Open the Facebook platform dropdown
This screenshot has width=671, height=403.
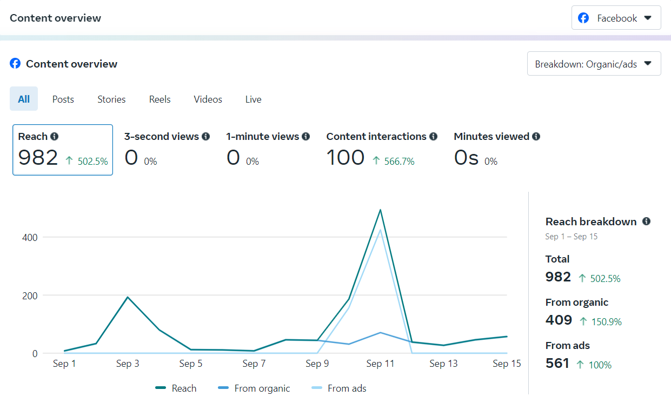tap(616, 18)
